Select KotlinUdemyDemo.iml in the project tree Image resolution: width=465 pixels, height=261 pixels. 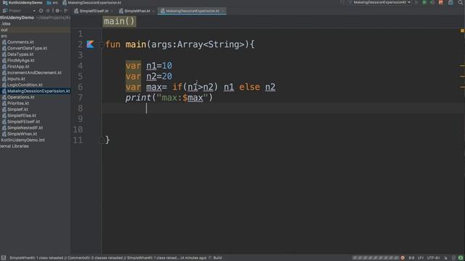pos(23,140)
